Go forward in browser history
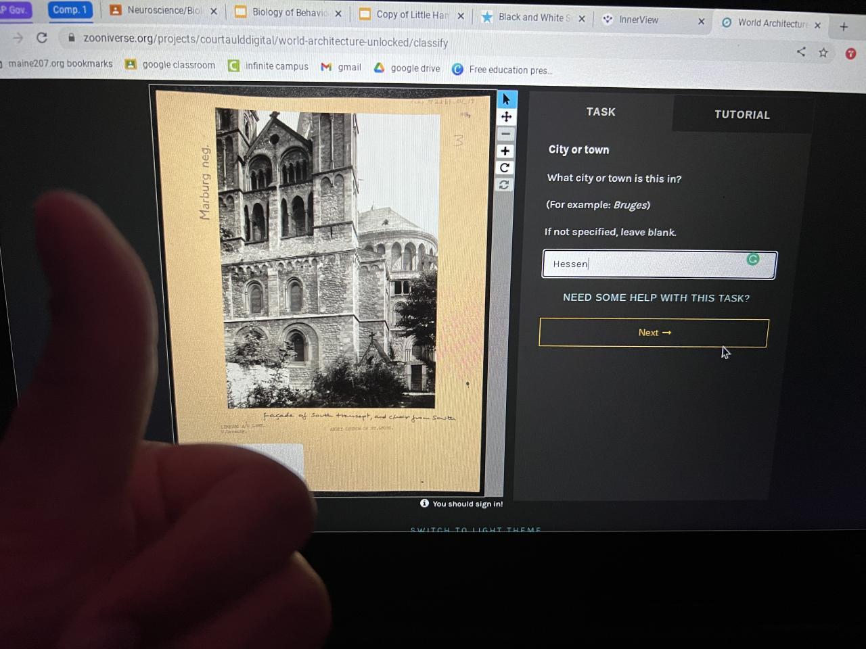 pyautogui.click(x=18, y=37)
